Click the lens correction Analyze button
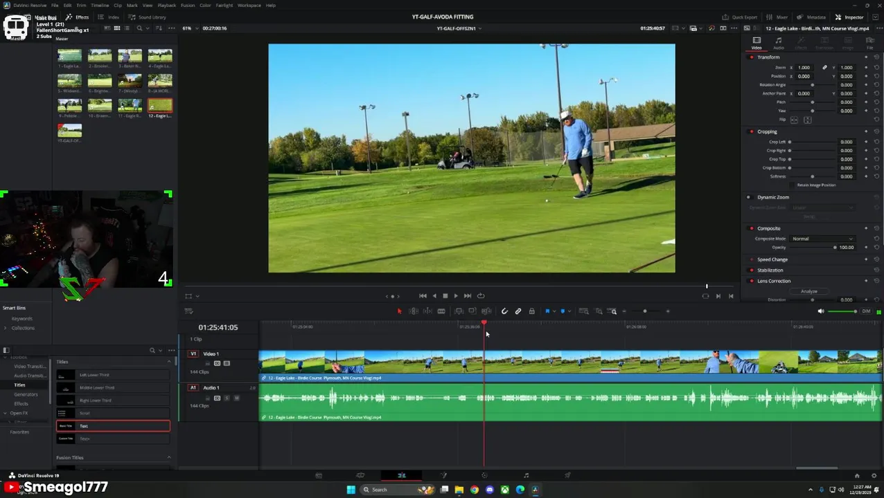 click(809, 291)
